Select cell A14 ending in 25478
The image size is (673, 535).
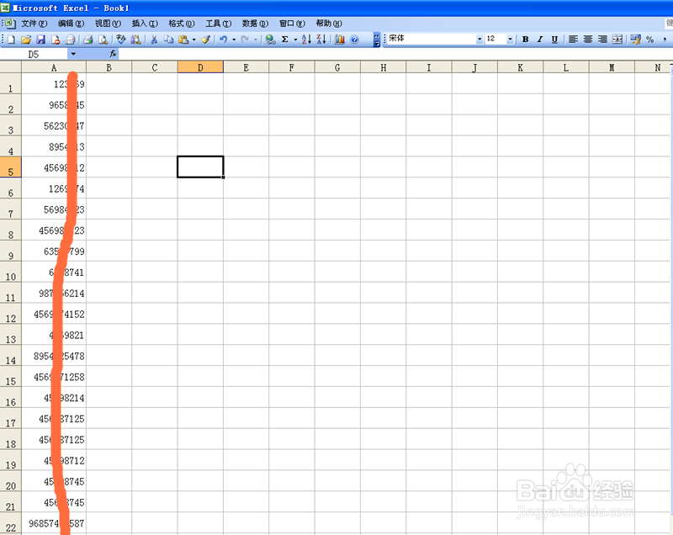click(54, 356)
